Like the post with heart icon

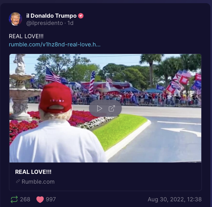click(40, 199)
